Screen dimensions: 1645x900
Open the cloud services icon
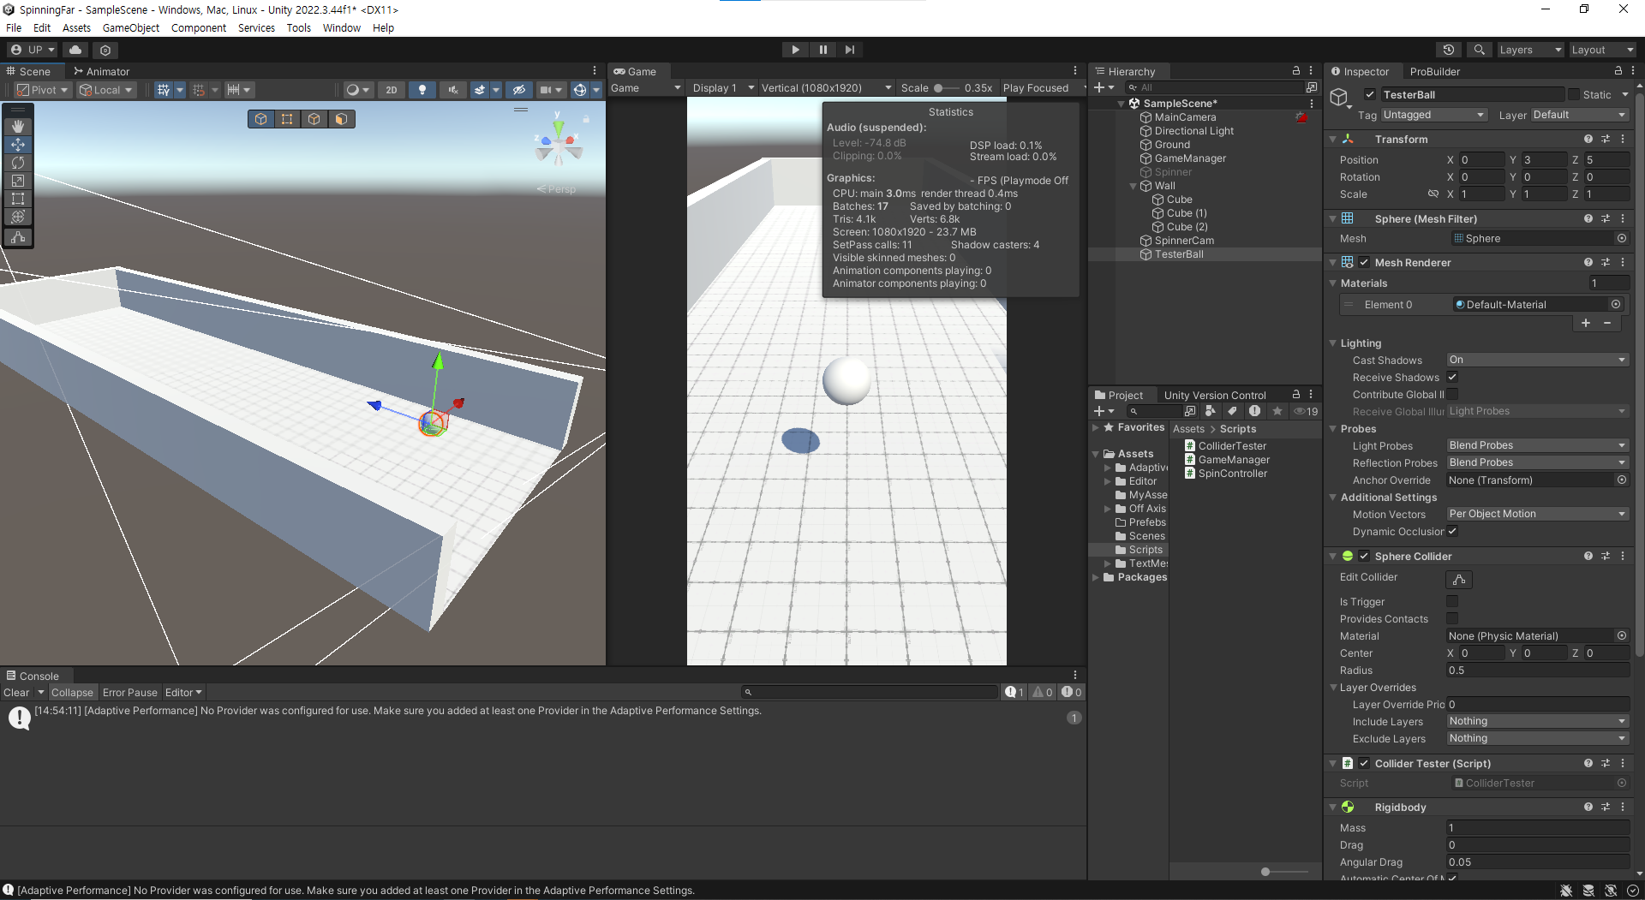tap(75, 50)
